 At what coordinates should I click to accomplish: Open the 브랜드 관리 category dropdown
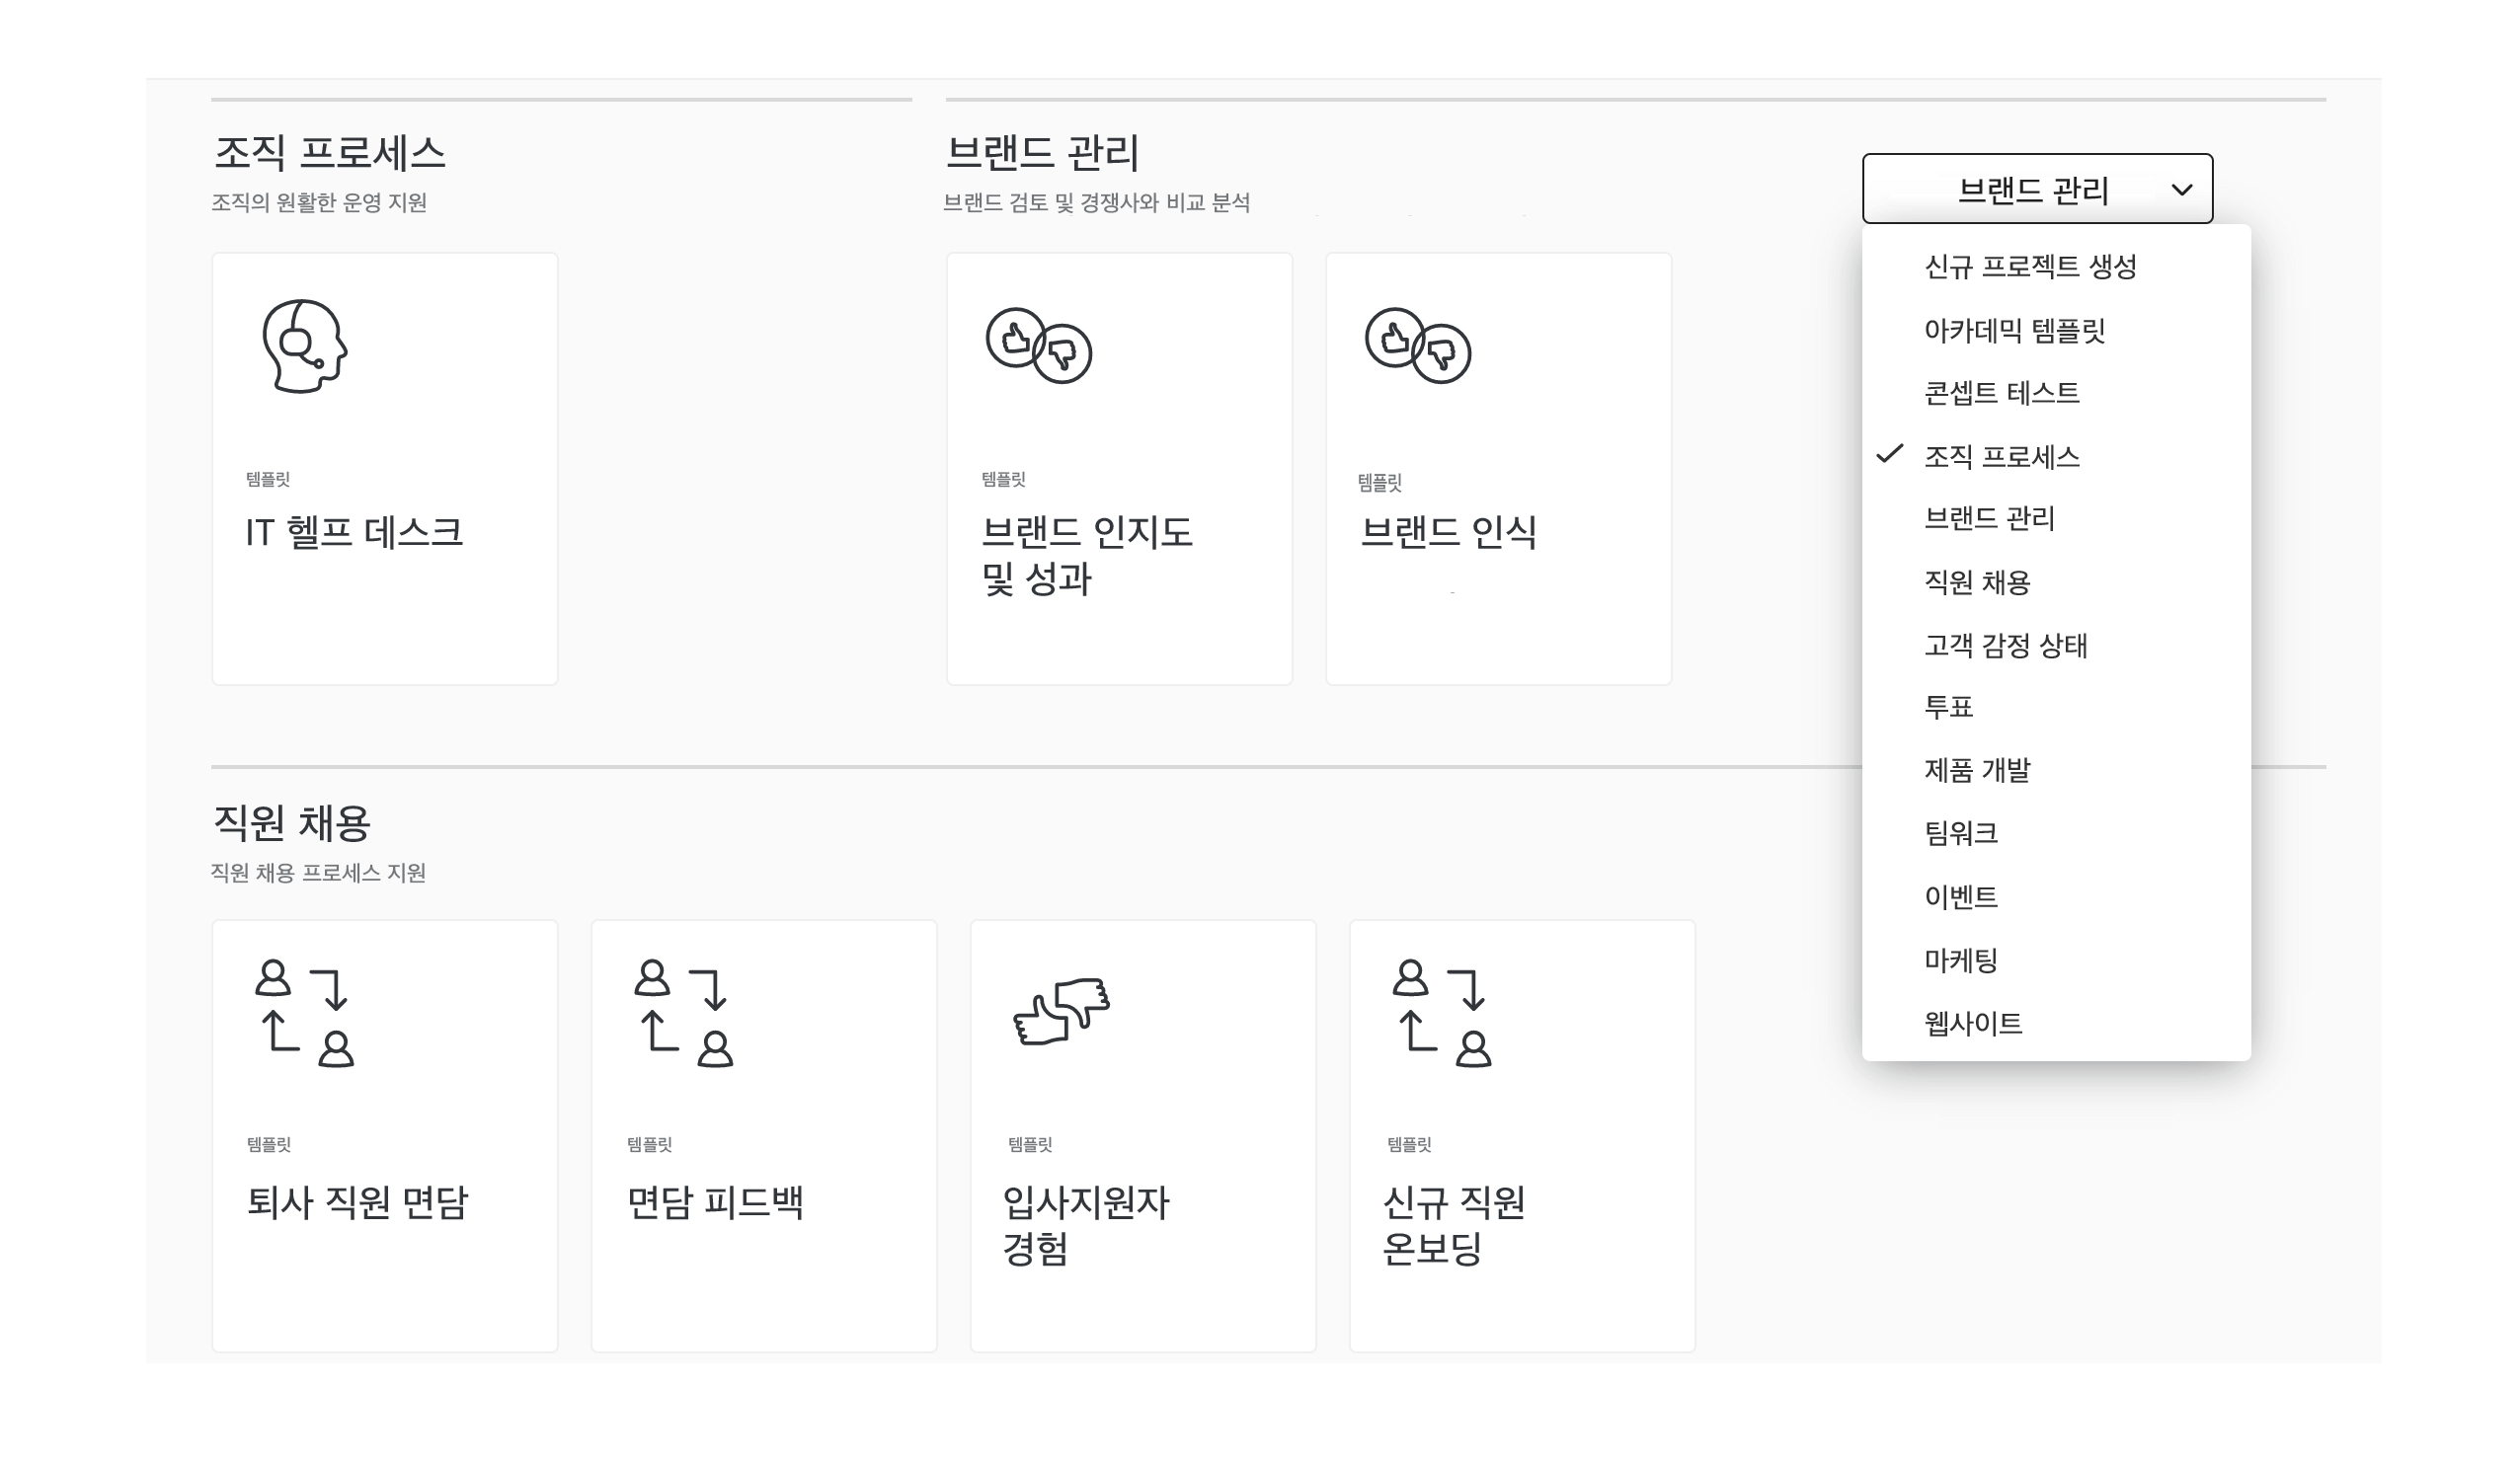click(2037, 189)
